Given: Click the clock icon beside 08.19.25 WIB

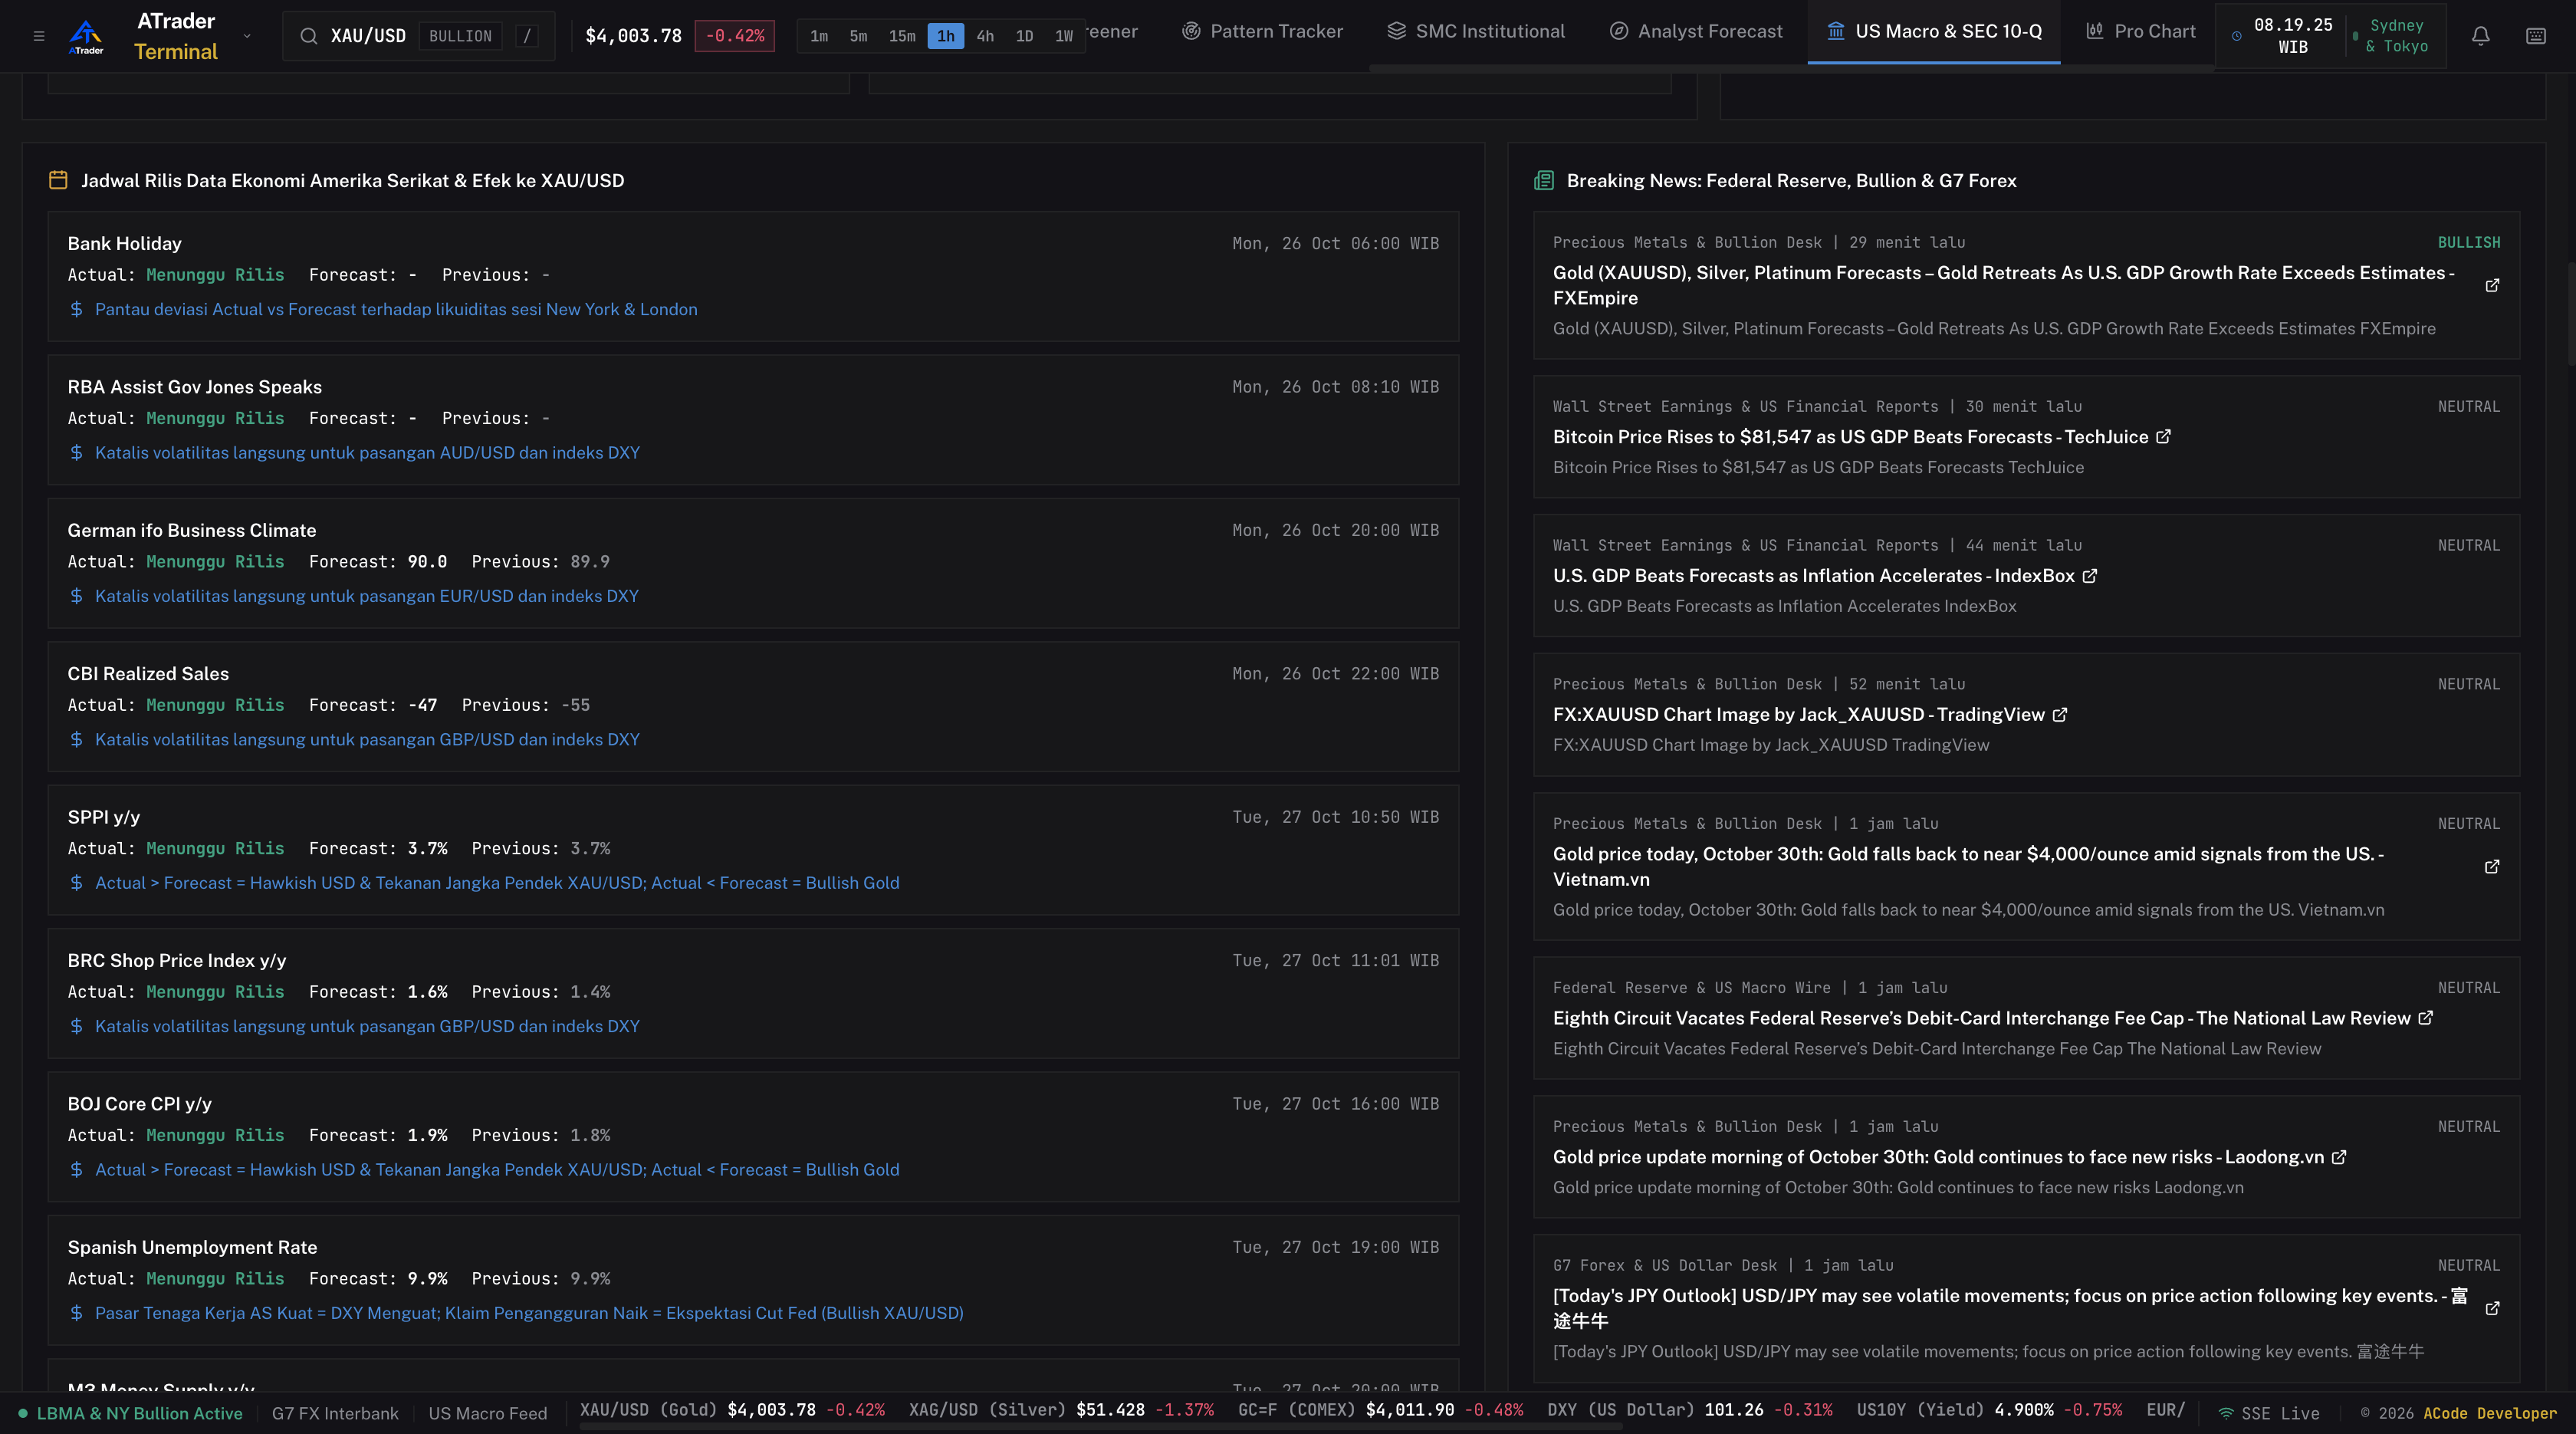Looking at the screenshot, I should [x=2237, y=36].
